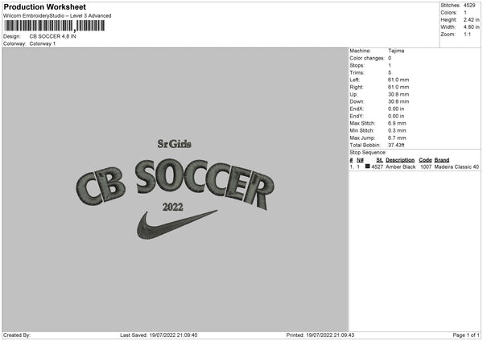Click the Brand column header
This screenshot has height=341, width=483.
pyautogui.click(x=442, y=160)
